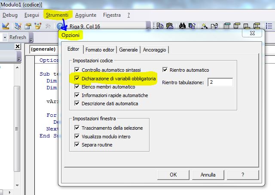
Task: Click the third form-window toolbar icon
Action: 247,26
